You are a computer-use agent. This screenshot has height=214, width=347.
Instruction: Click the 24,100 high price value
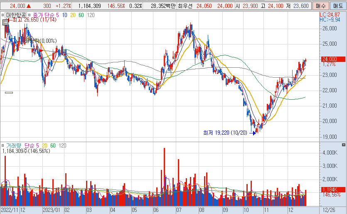pos(276,6)
